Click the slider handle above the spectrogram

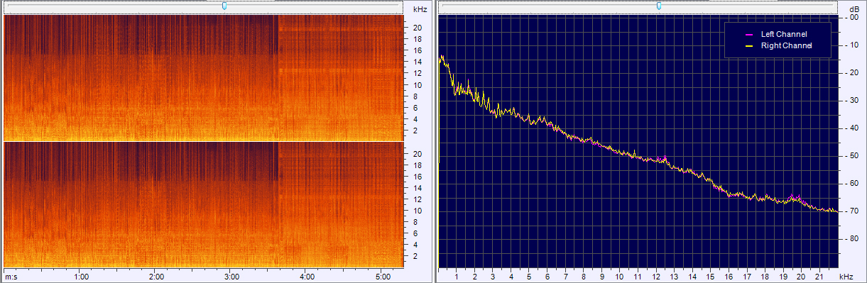225,6
